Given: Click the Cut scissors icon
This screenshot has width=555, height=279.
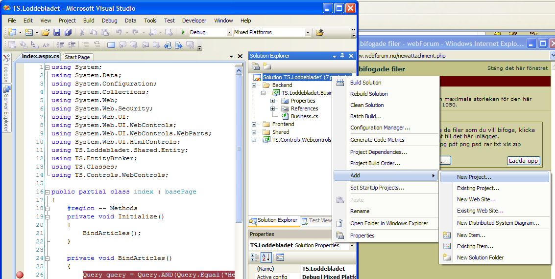Looking at the screenshot, I should (82, 32).
